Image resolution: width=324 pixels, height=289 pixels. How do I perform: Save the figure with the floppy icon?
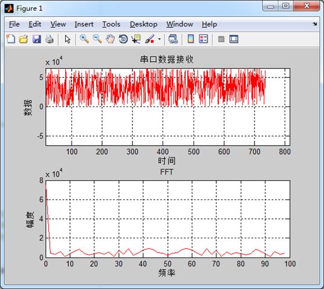pos(37,39)
